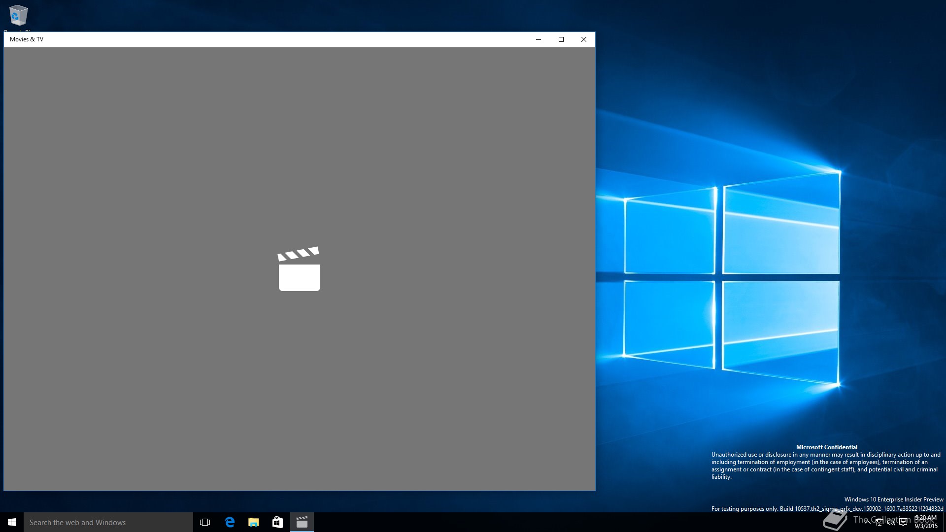Minimize the Movies & TV window
Screen dimensions: 946x532
[539, 39]
